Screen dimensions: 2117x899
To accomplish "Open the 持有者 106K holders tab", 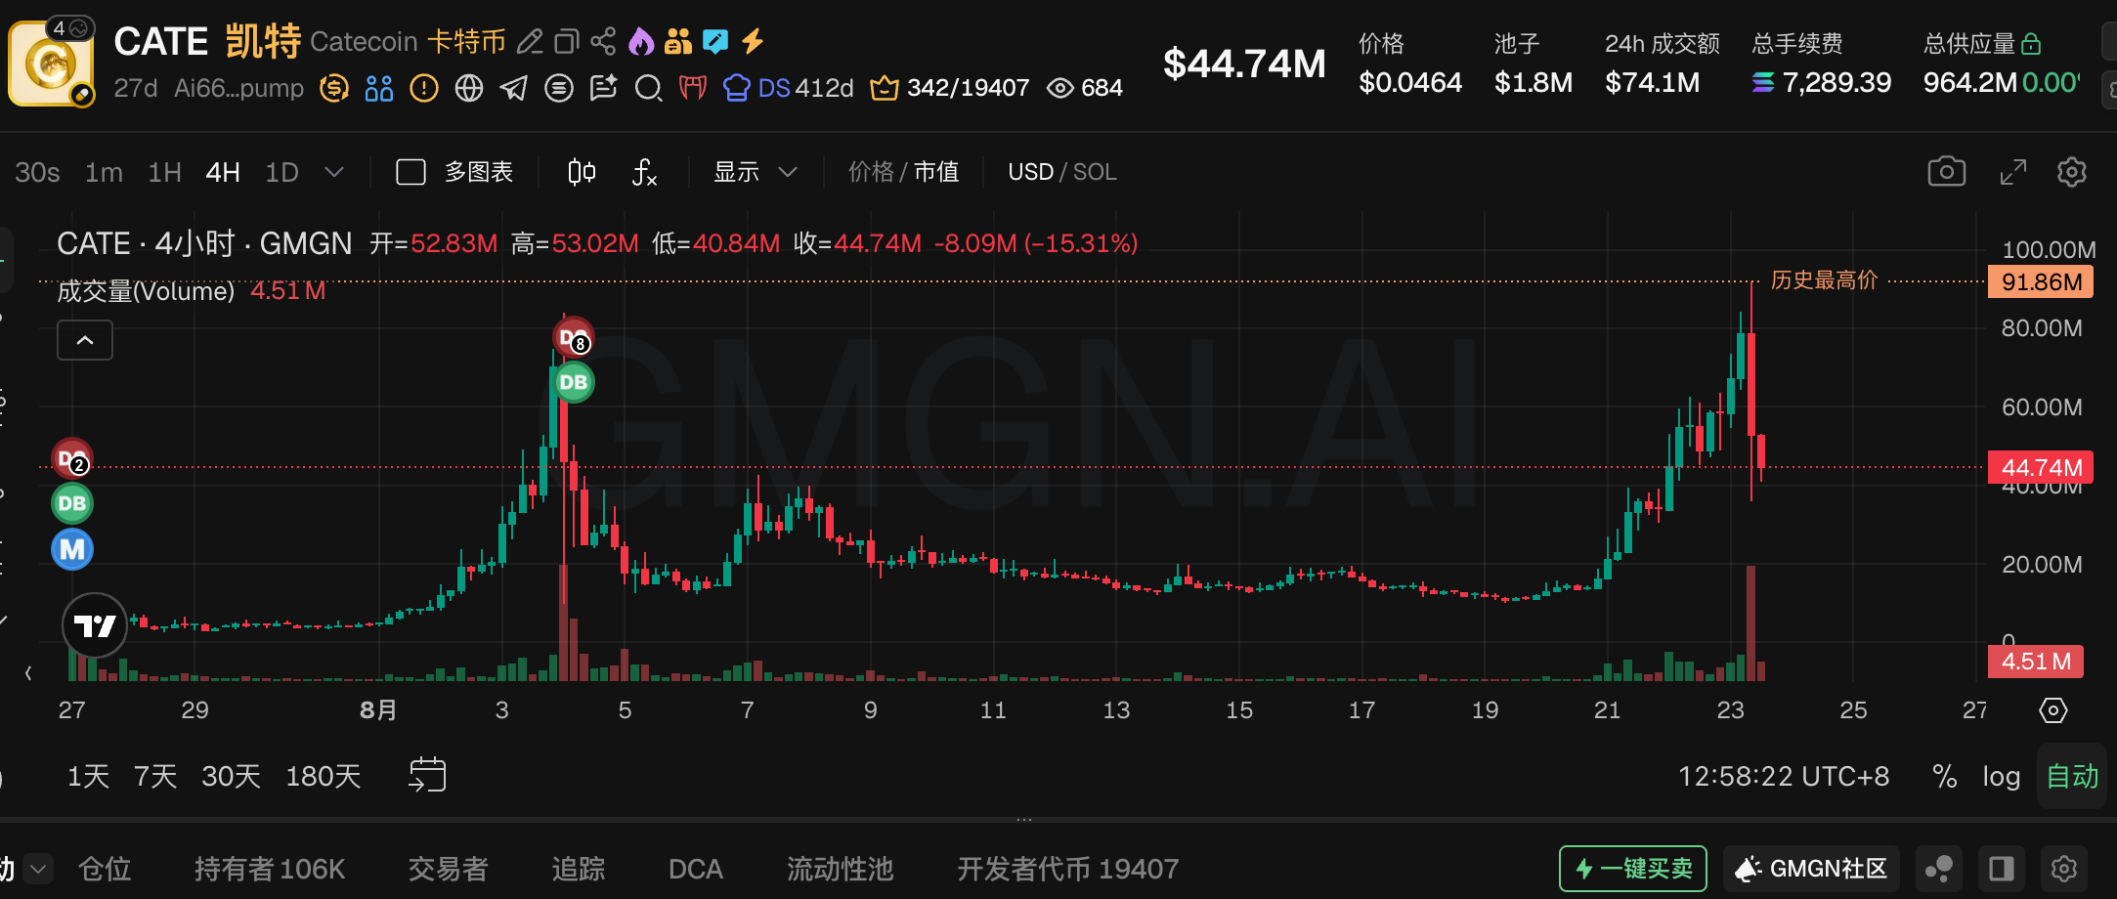I will tap(270, 869).
